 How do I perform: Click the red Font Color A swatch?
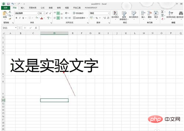click(42, 18)
